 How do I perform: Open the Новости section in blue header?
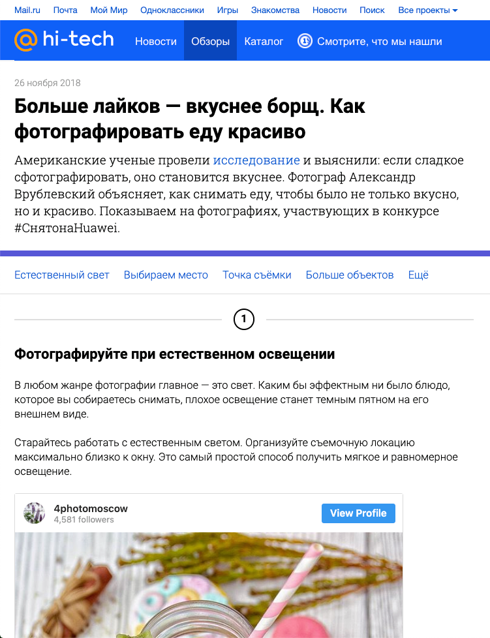click(156, 42)
